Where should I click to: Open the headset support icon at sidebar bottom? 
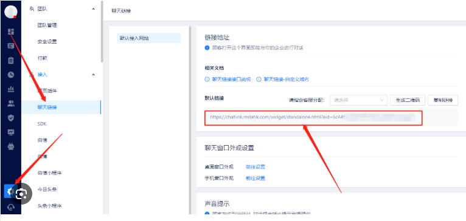11,208
